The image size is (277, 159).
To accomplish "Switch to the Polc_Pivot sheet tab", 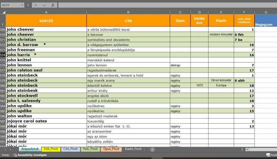I will tap(90, 149).
